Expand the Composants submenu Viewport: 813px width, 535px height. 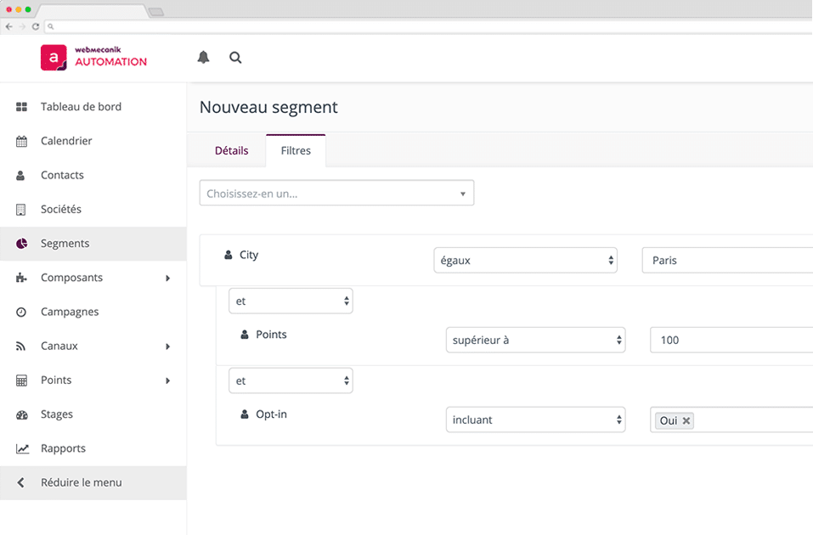167,278
